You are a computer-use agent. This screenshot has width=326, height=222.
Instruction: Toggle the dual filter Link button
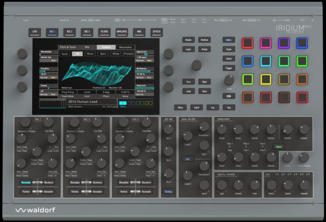(187, 159)
